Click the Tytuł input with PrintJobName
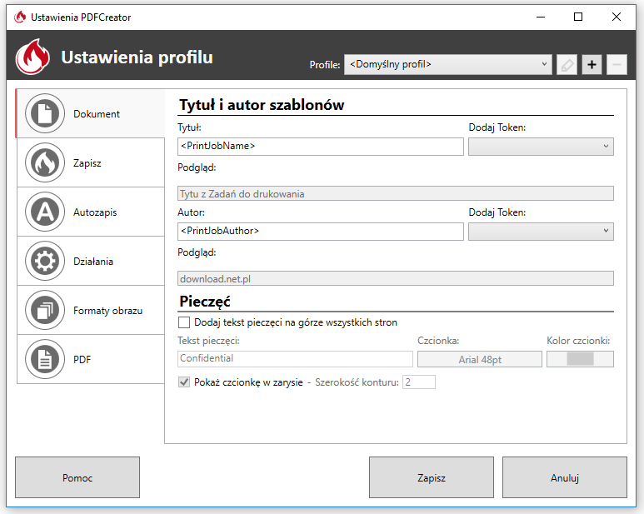 (x=321, y=147)
